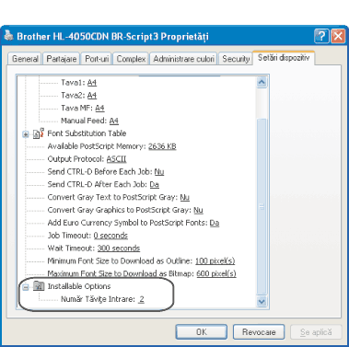Screen dimensions: 349x347
Task: Confirm with the OK button
Action: 202,332
